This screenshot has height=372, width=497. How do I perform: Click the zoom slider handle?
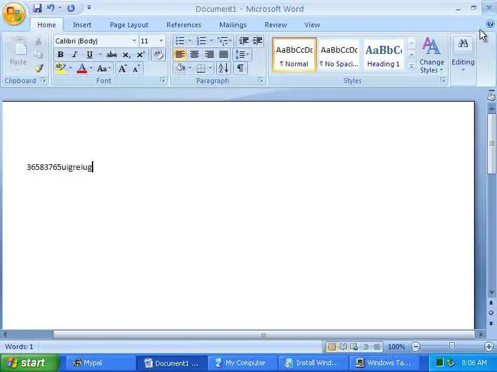pyautogui.click(x=452, y=347)
